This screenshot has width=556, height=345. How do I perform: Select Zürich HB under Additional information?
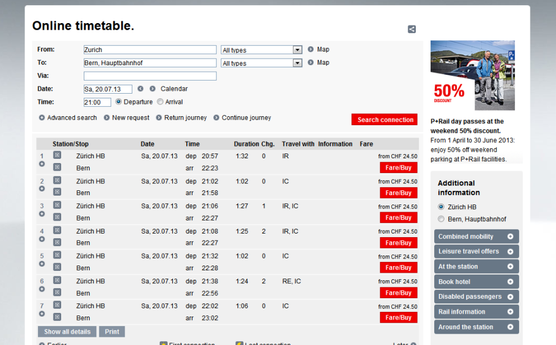click(441, 207)
